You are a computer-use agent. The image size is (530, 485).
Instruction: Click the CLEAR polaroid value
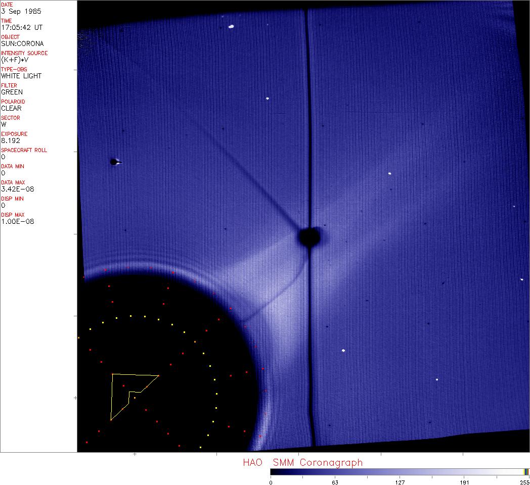point(12,108)
